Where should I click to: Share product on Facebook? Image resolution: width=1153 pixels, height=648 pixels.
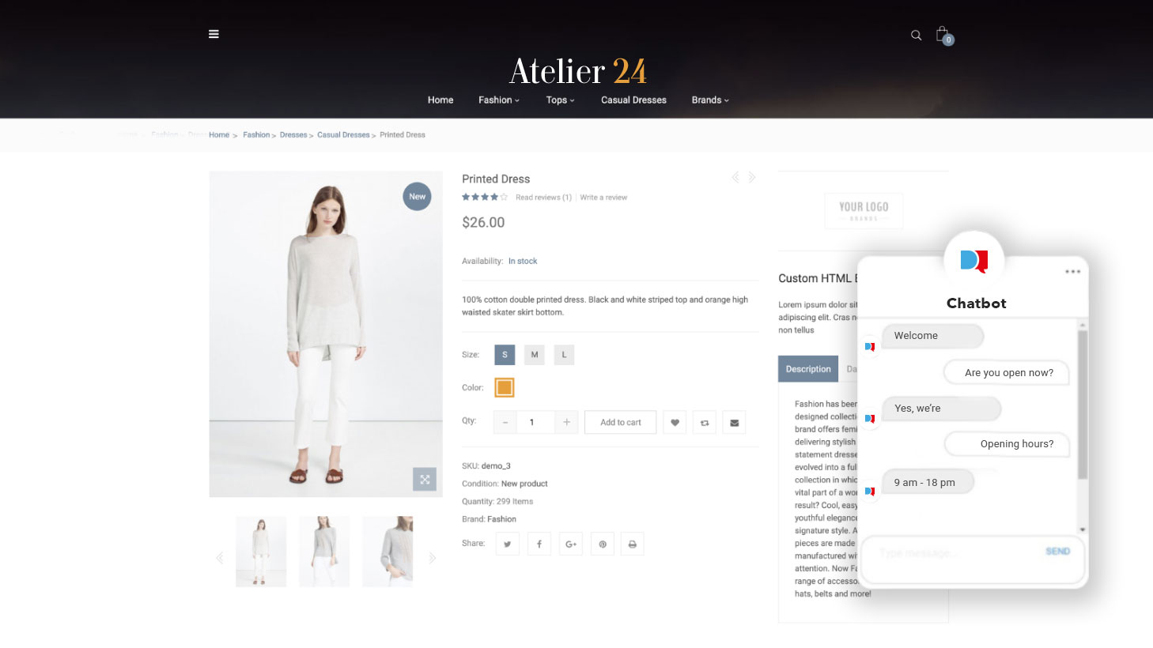tap(539, 544)
